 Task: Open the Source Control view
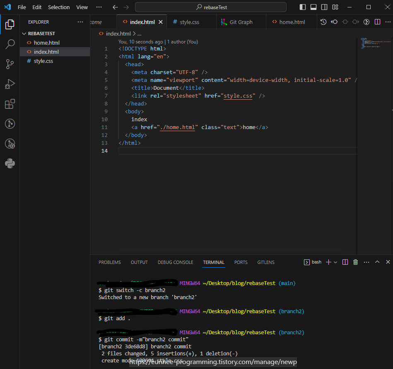tap(10, 64)
